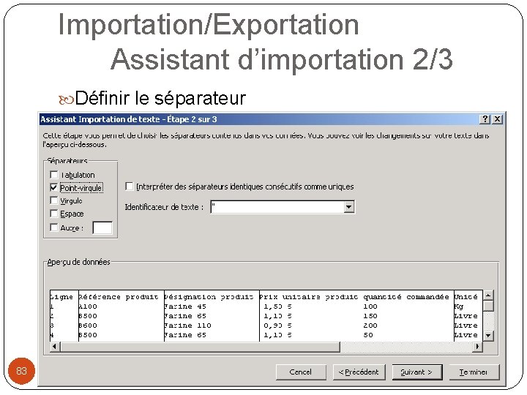527x395 pixels.
Task: Click the preview scroll left arrow
Action: (x=55, y=346)
